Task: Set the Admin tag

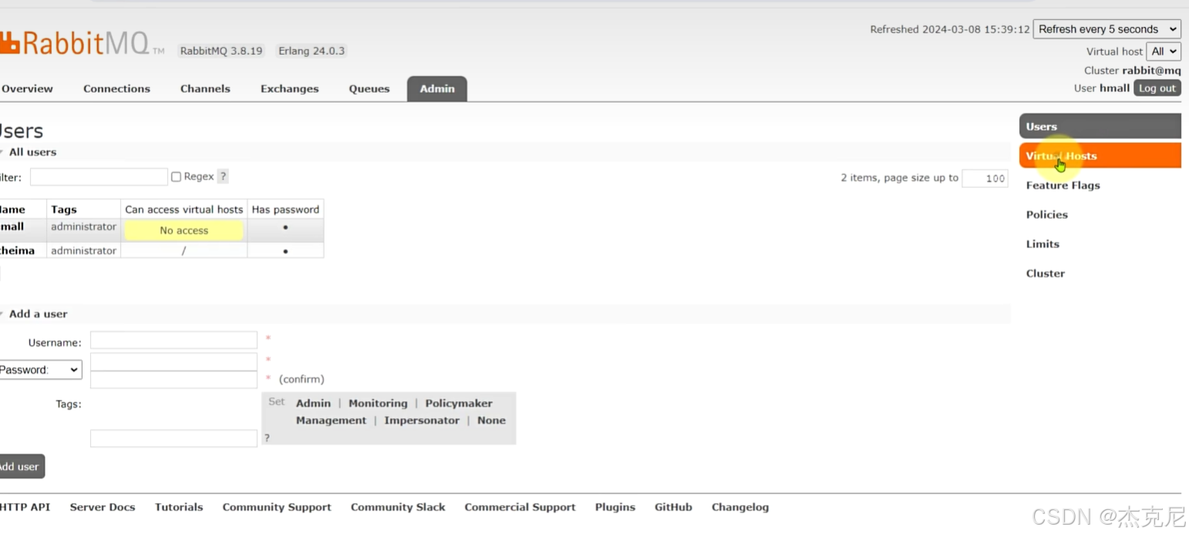Action: tap(313, 403)
